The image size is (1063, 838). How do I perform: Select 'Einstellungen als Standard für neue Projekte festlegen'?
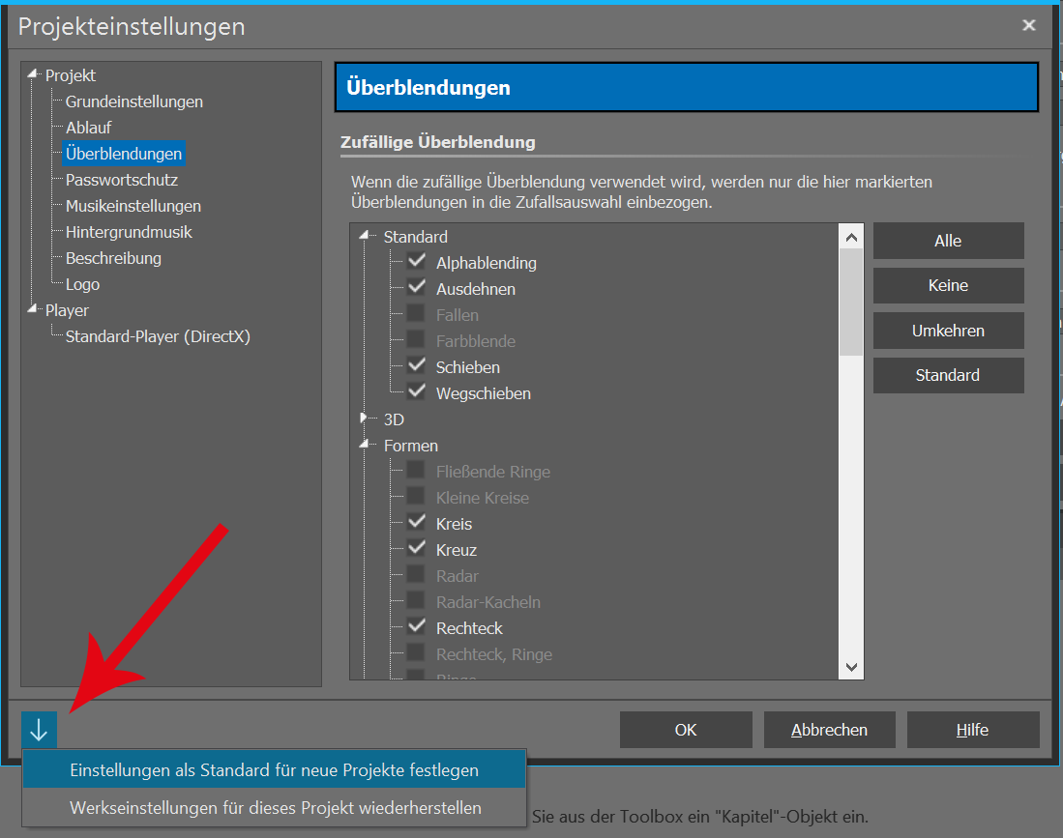[274, 770]
